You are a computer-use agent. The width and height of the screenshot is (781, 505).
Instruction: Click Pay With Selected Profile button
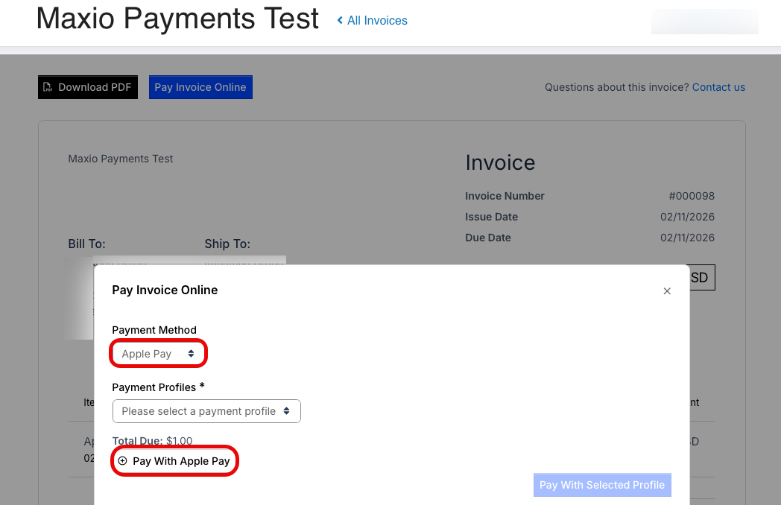(602, 485)
